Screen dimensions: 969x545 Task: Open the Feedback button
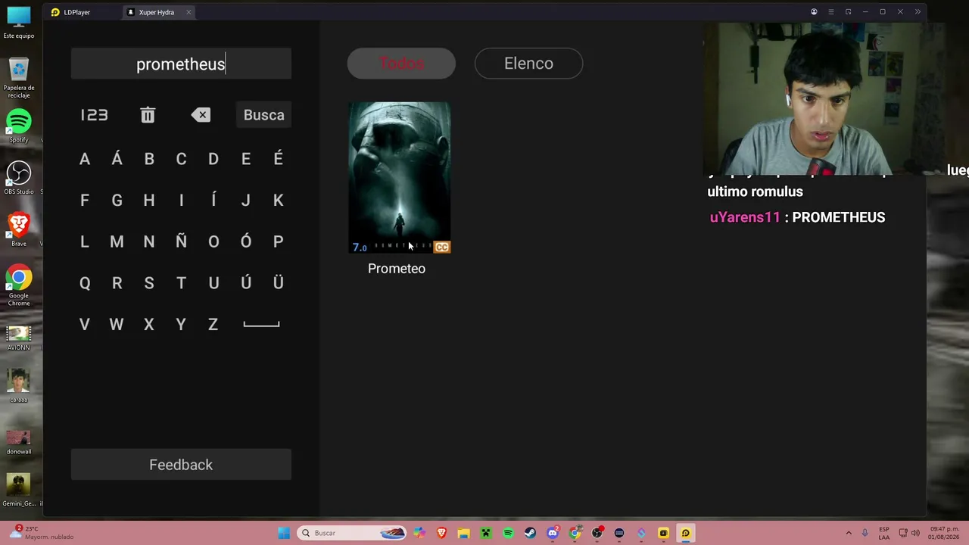181,465
